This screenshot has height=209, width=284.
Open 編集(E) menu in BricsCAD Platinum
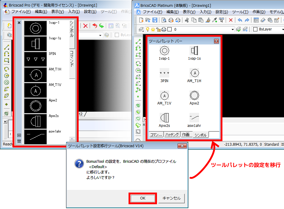pyautogui.click(x=172, y=12)
